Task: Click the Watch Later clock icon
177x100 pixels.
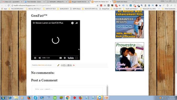Action: (x=72, y=23)
